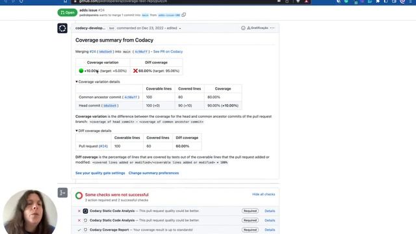Open the edited history dropdown caret
Image resolution: width=416 pixels, height=234 pixels.
pyautogui.click(x=180, y=29)
